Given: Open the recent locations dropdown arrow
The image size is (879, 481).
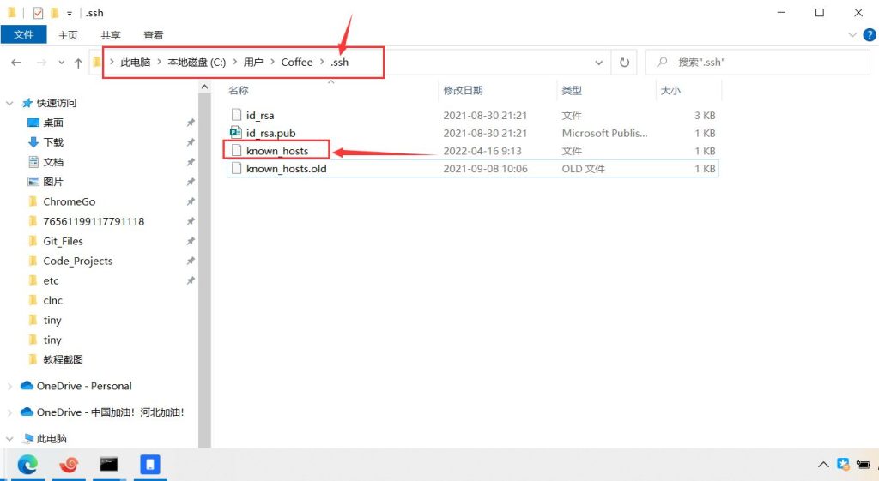Looking at the screenshot, I should coord(61,63).
